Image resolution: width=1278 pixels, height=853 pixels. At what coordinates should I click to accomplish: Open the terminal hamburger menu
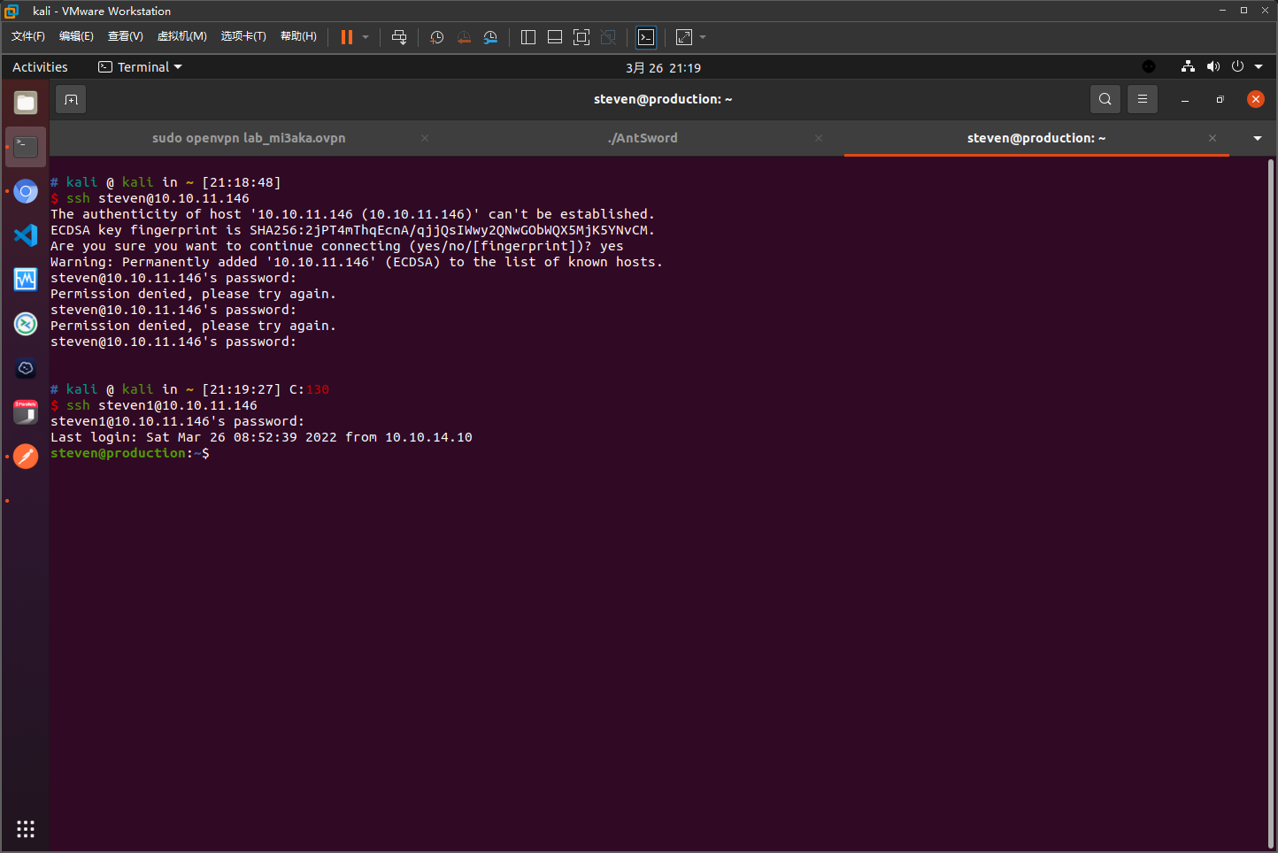pyautogui.click(x=1143, y=99)
